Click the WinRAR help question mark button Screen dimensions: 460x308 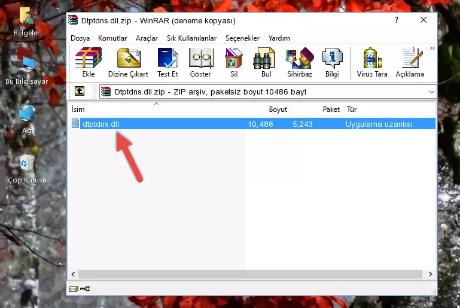pyautogui.click(x=397, y=20)
